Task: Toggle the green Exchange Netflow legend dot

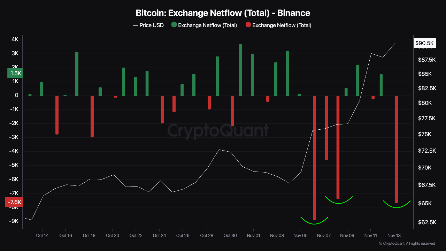Action: tap(175, 25)
